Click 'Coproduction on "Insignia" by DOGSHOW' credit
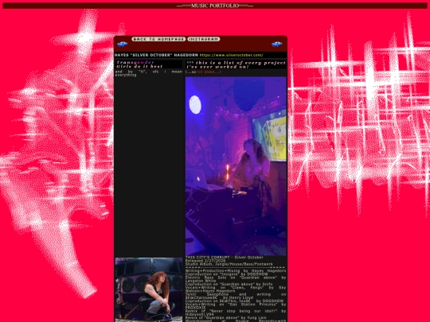 tap(227, 274)
